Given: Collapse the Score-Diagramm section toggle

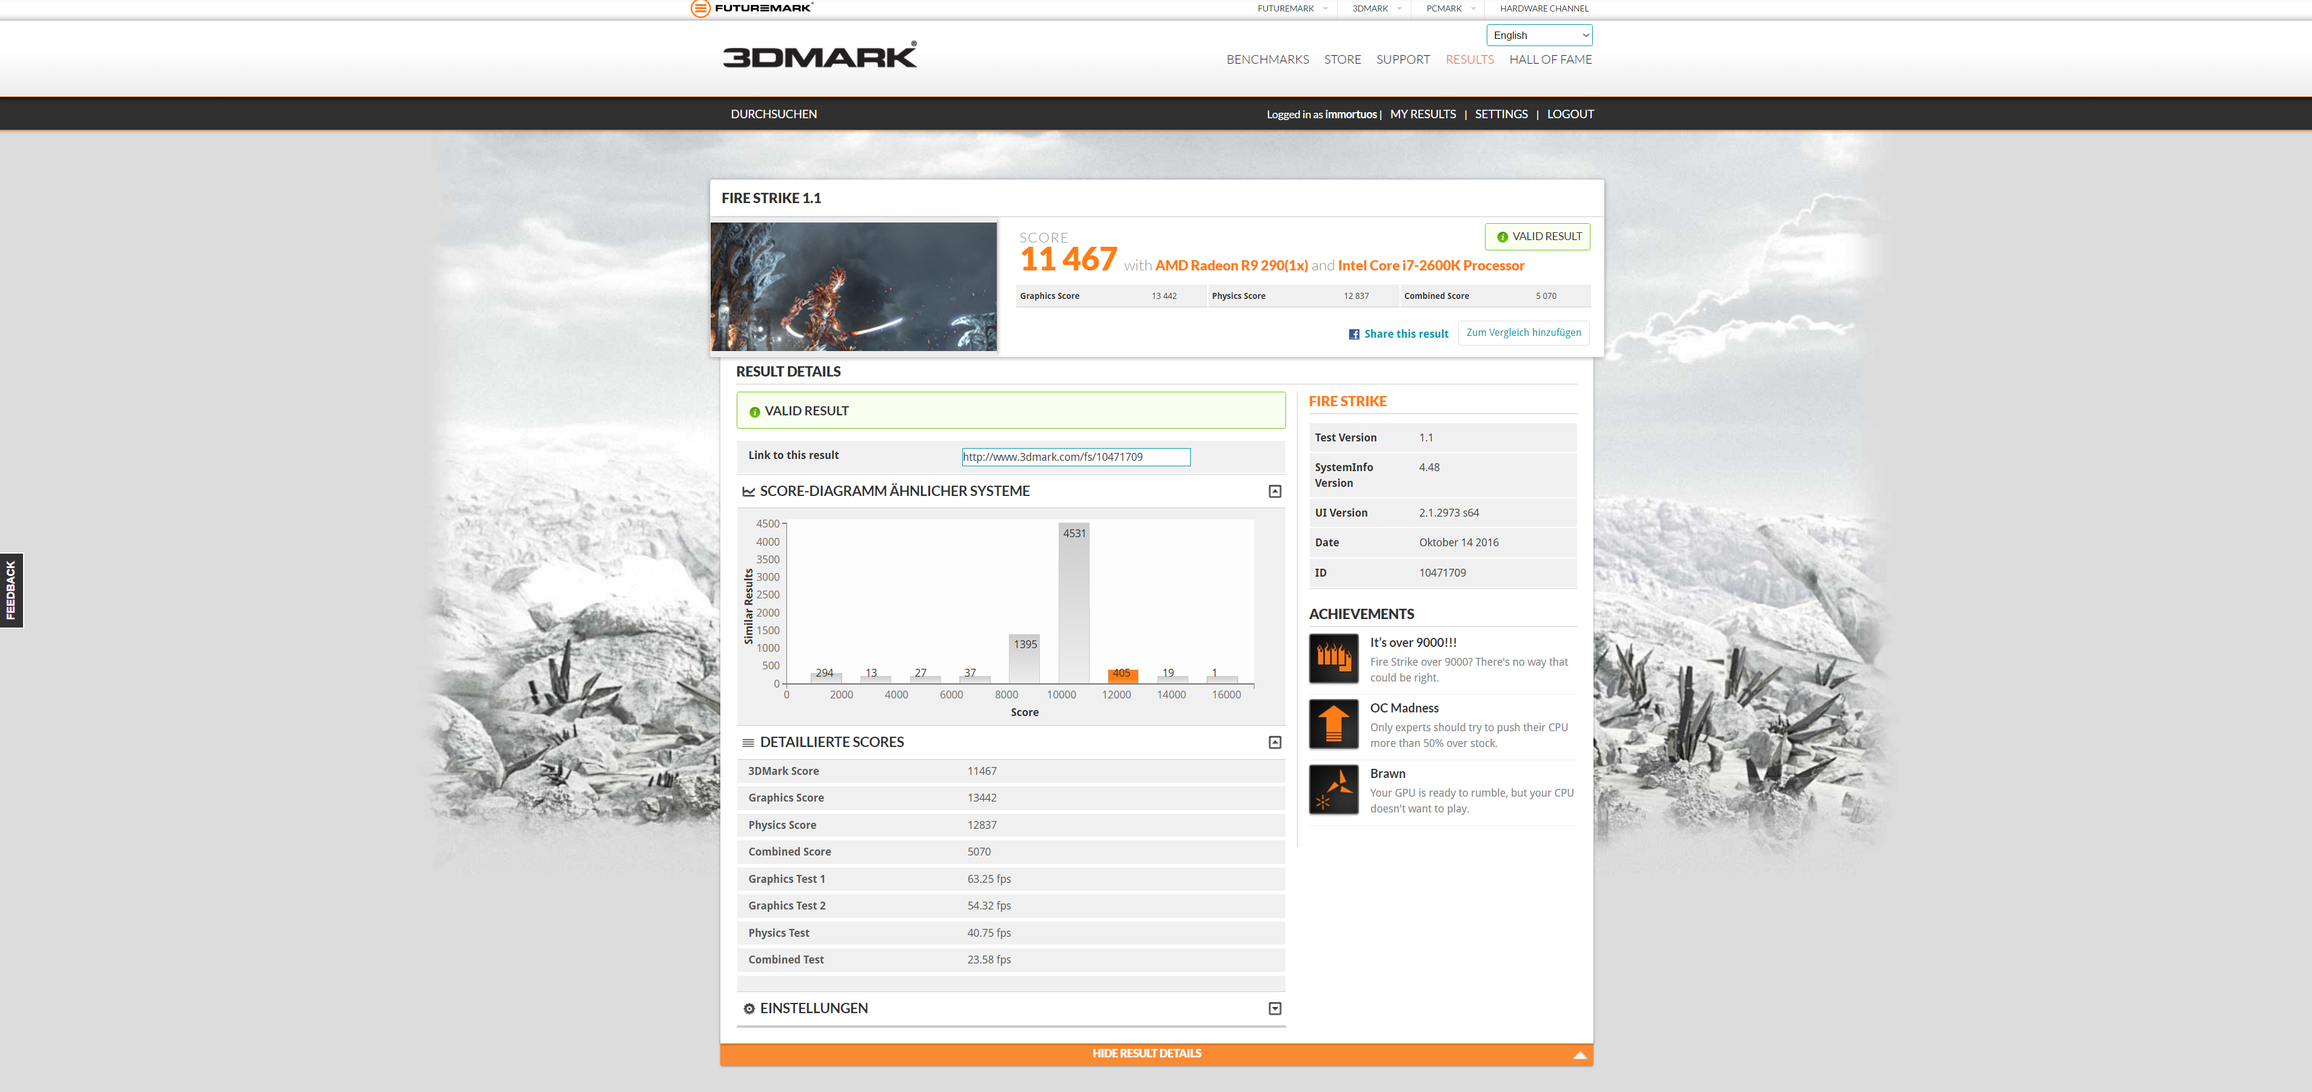Looking at the screenshot, I should point(1275,492).
